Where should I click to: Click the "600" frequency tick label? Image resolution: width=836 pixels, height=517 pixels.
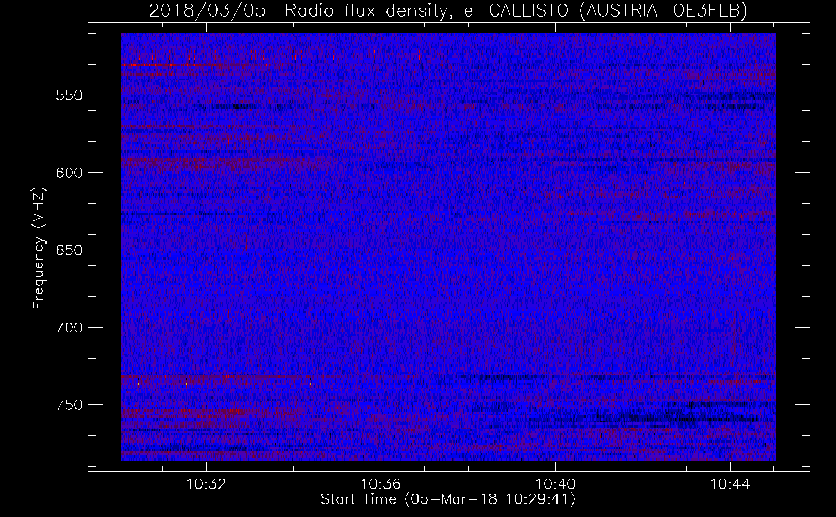pos(69,173)
